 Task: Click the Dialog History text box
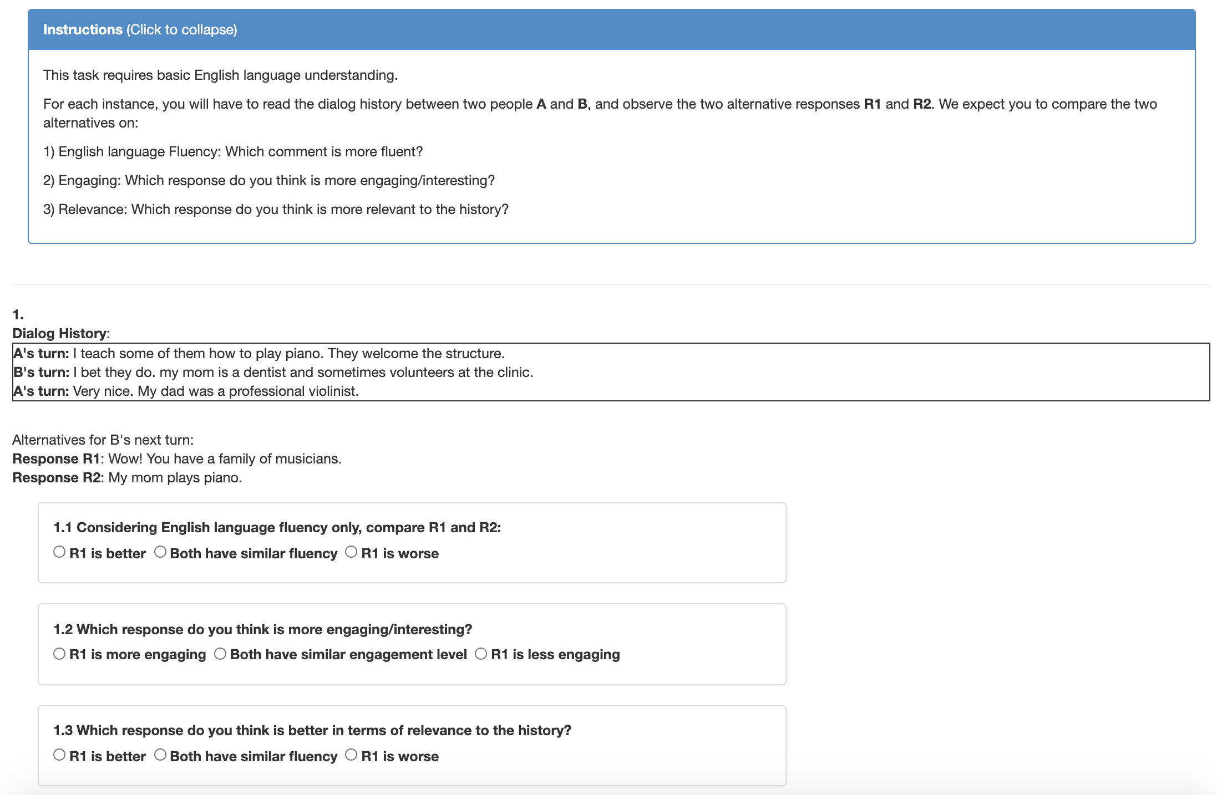(610, 372)
